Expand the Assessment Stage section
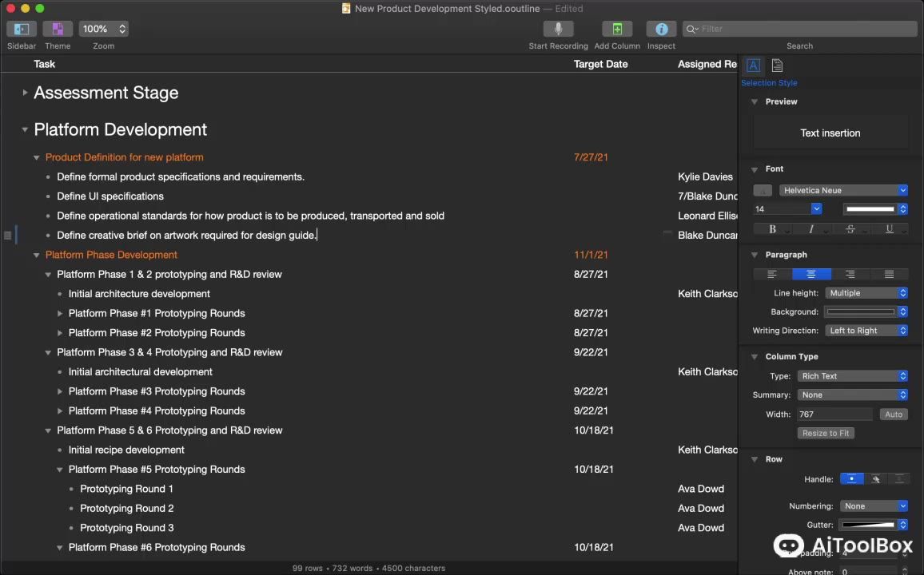 pos(25,93)
